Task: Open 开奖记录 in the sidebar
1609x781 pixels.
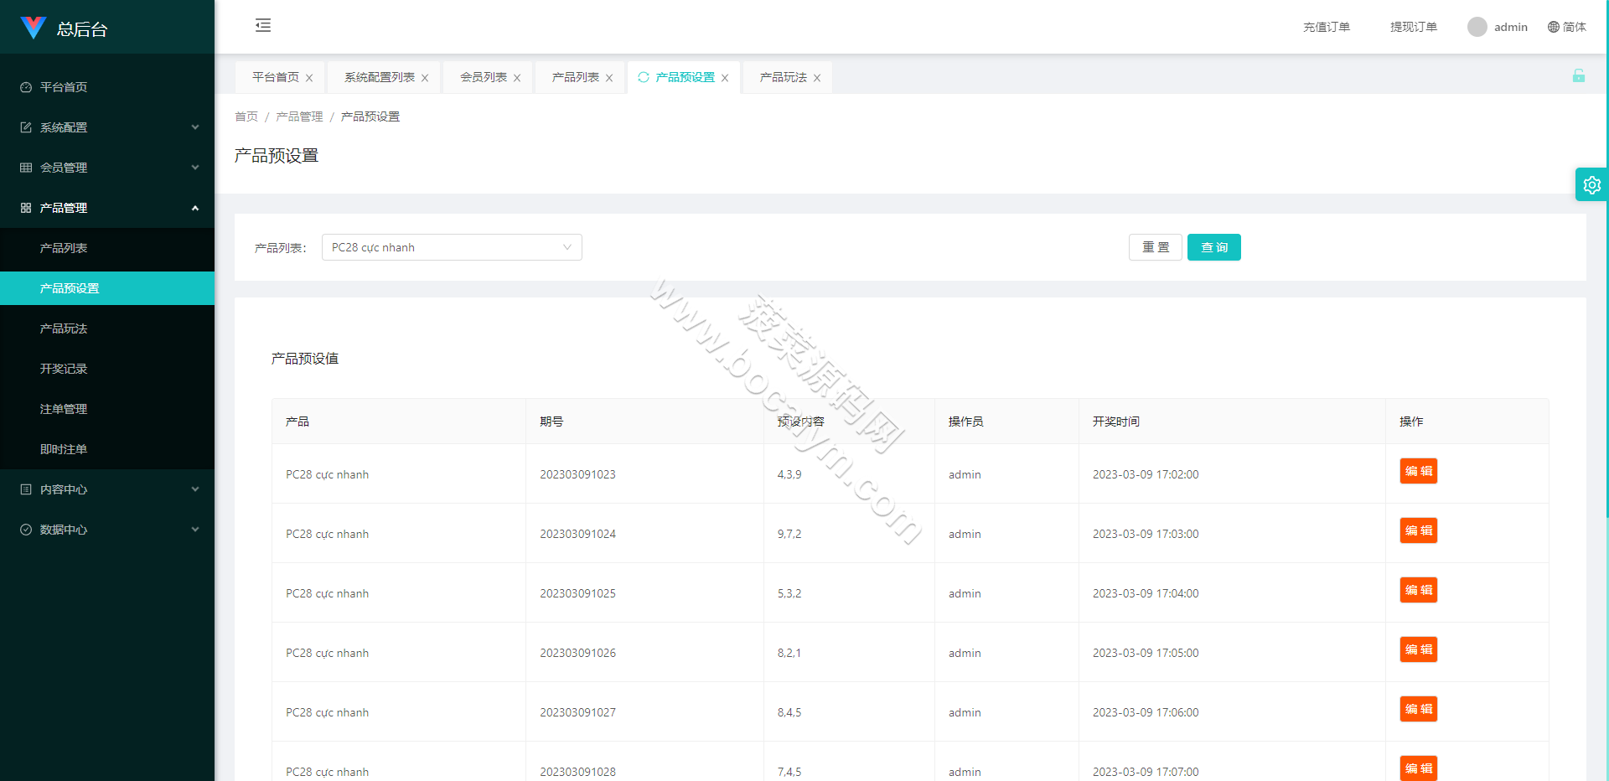Action: click(107, 369)
